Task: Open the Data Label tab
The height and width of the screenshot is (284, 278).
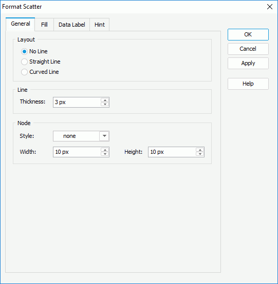Action: tap(72, 25)
